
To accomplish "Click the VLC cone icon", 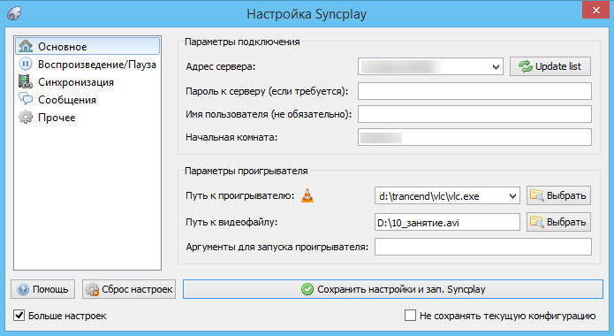I will (307, 195).
